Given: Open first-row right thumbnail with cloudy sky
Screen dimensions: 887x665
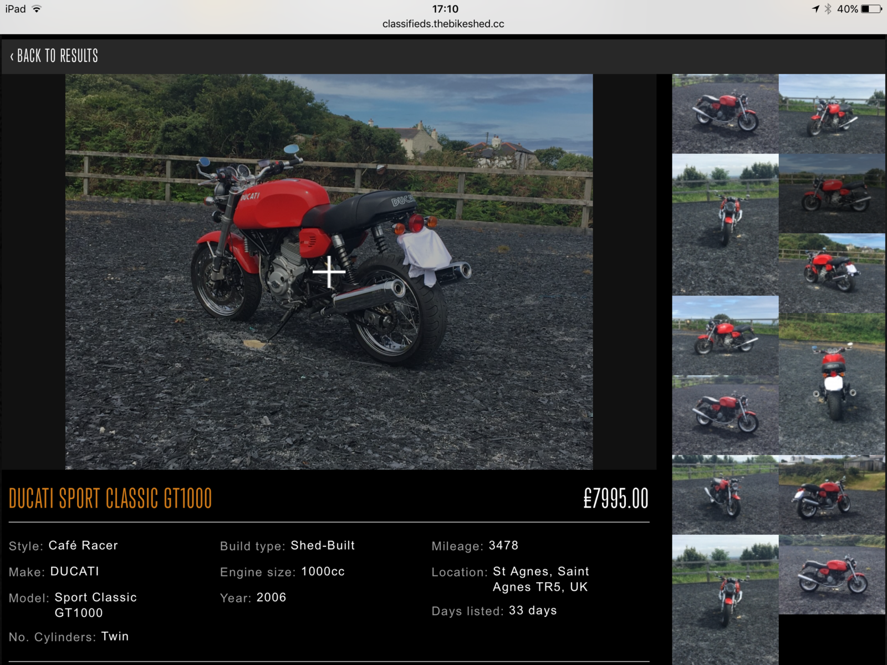Looking at the screenshot, I should click(x=832, y=114).
